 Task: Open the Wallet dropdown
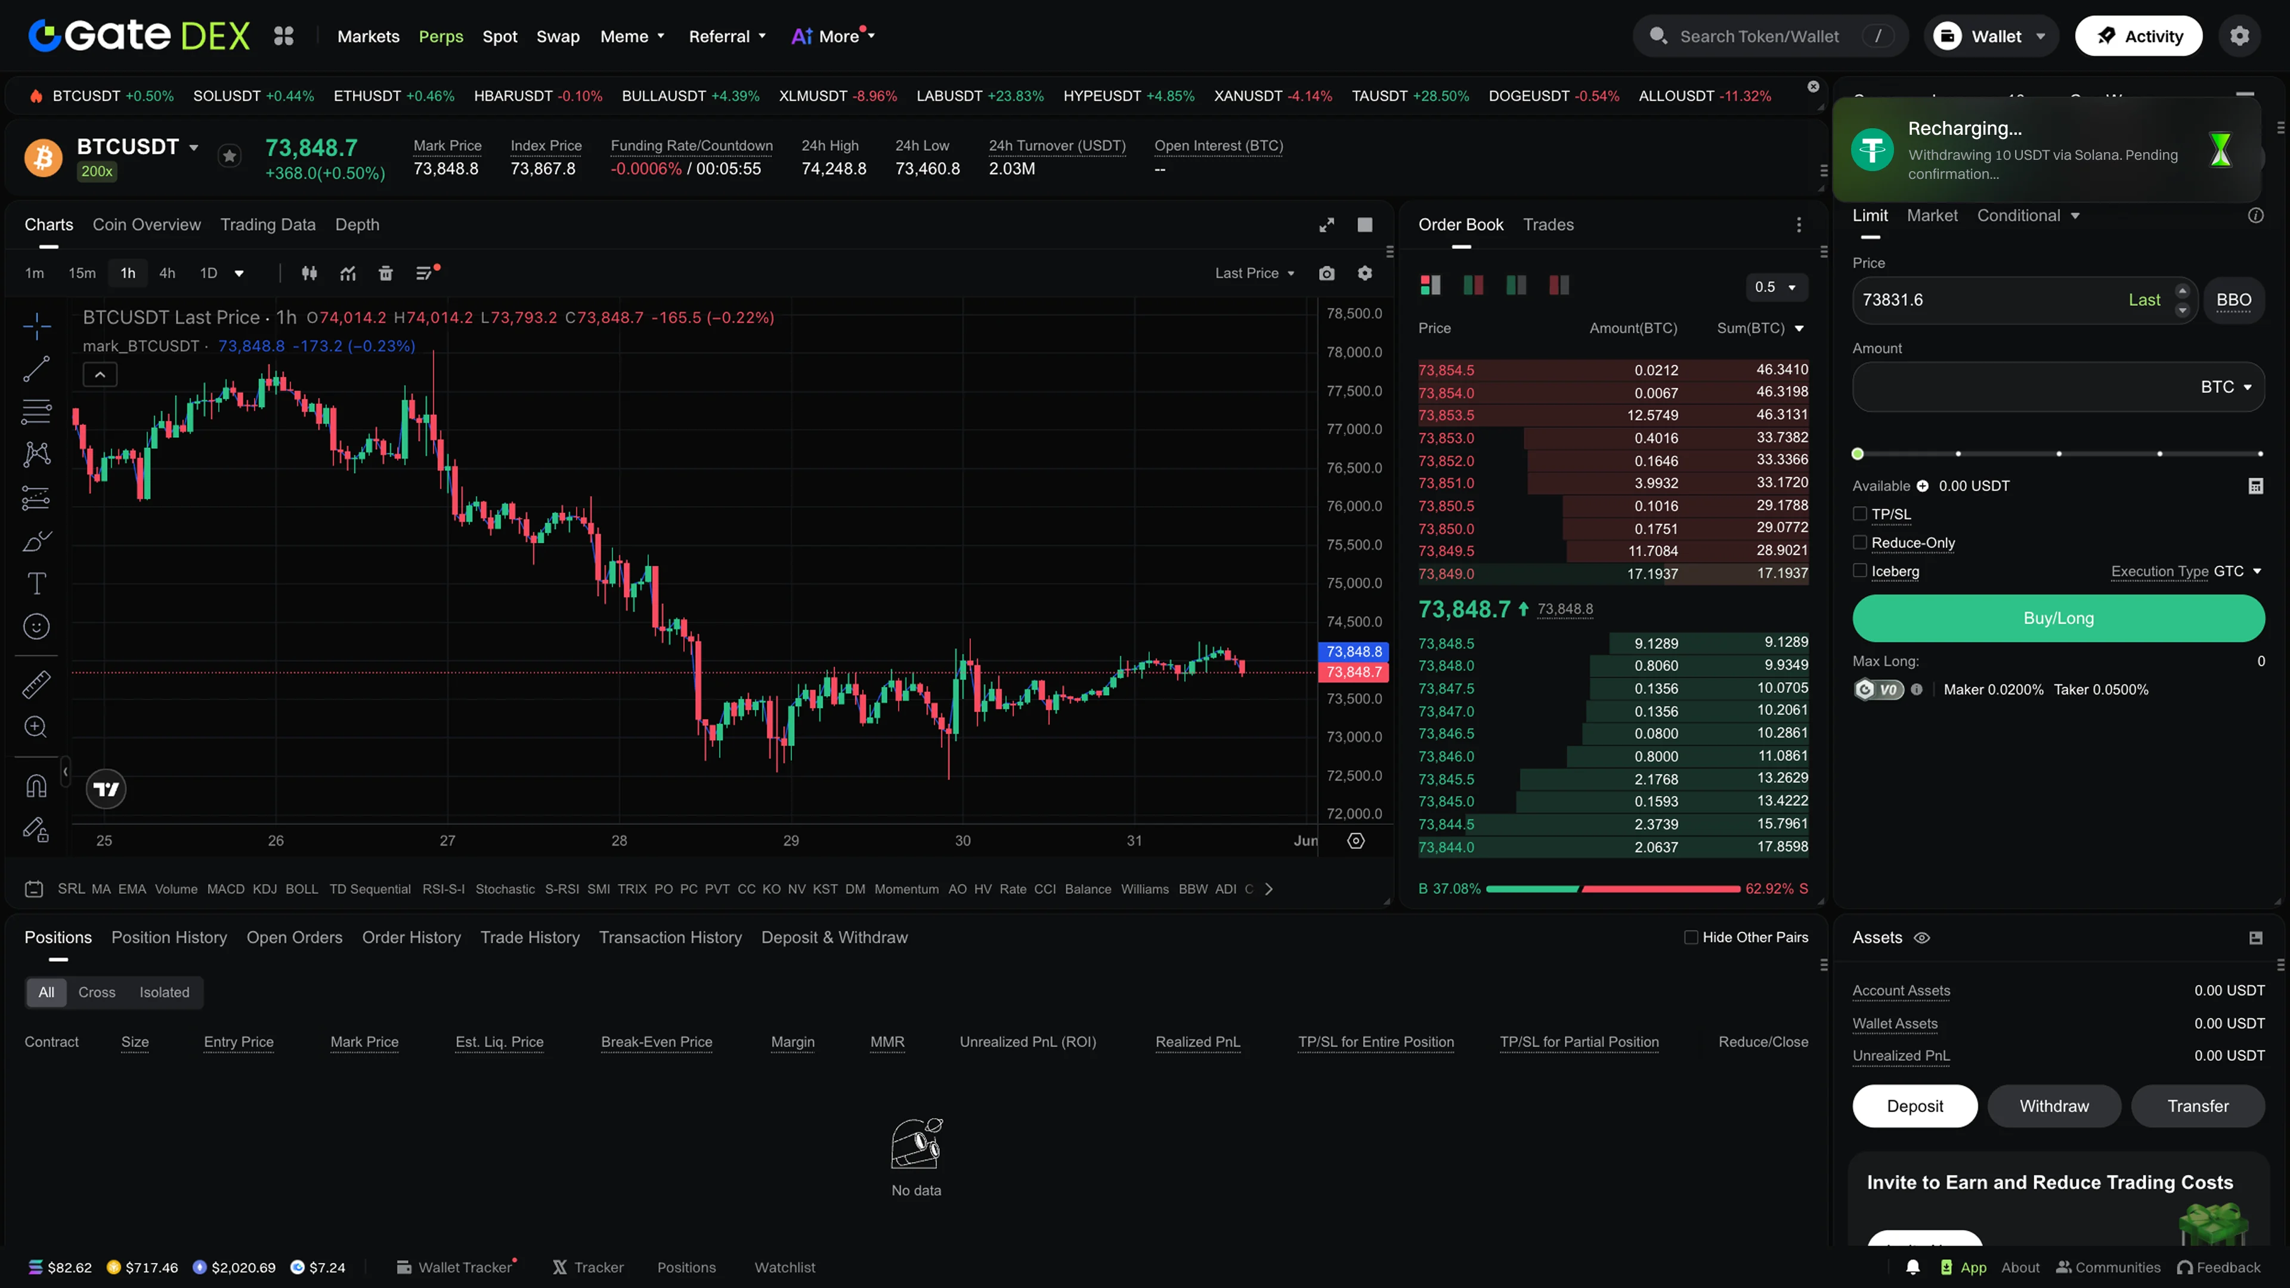point(1991,36)
